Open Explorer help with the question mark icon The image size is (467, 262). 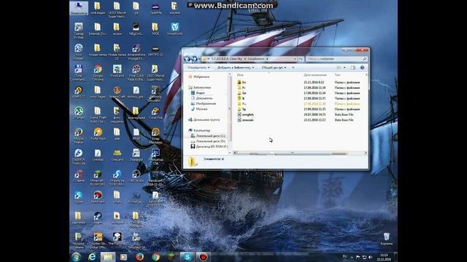point(362,68)
